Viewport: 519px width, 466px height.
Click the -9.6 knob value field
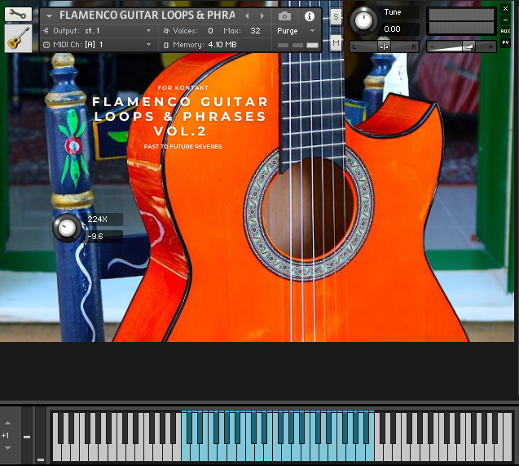(x=104, y=237)
